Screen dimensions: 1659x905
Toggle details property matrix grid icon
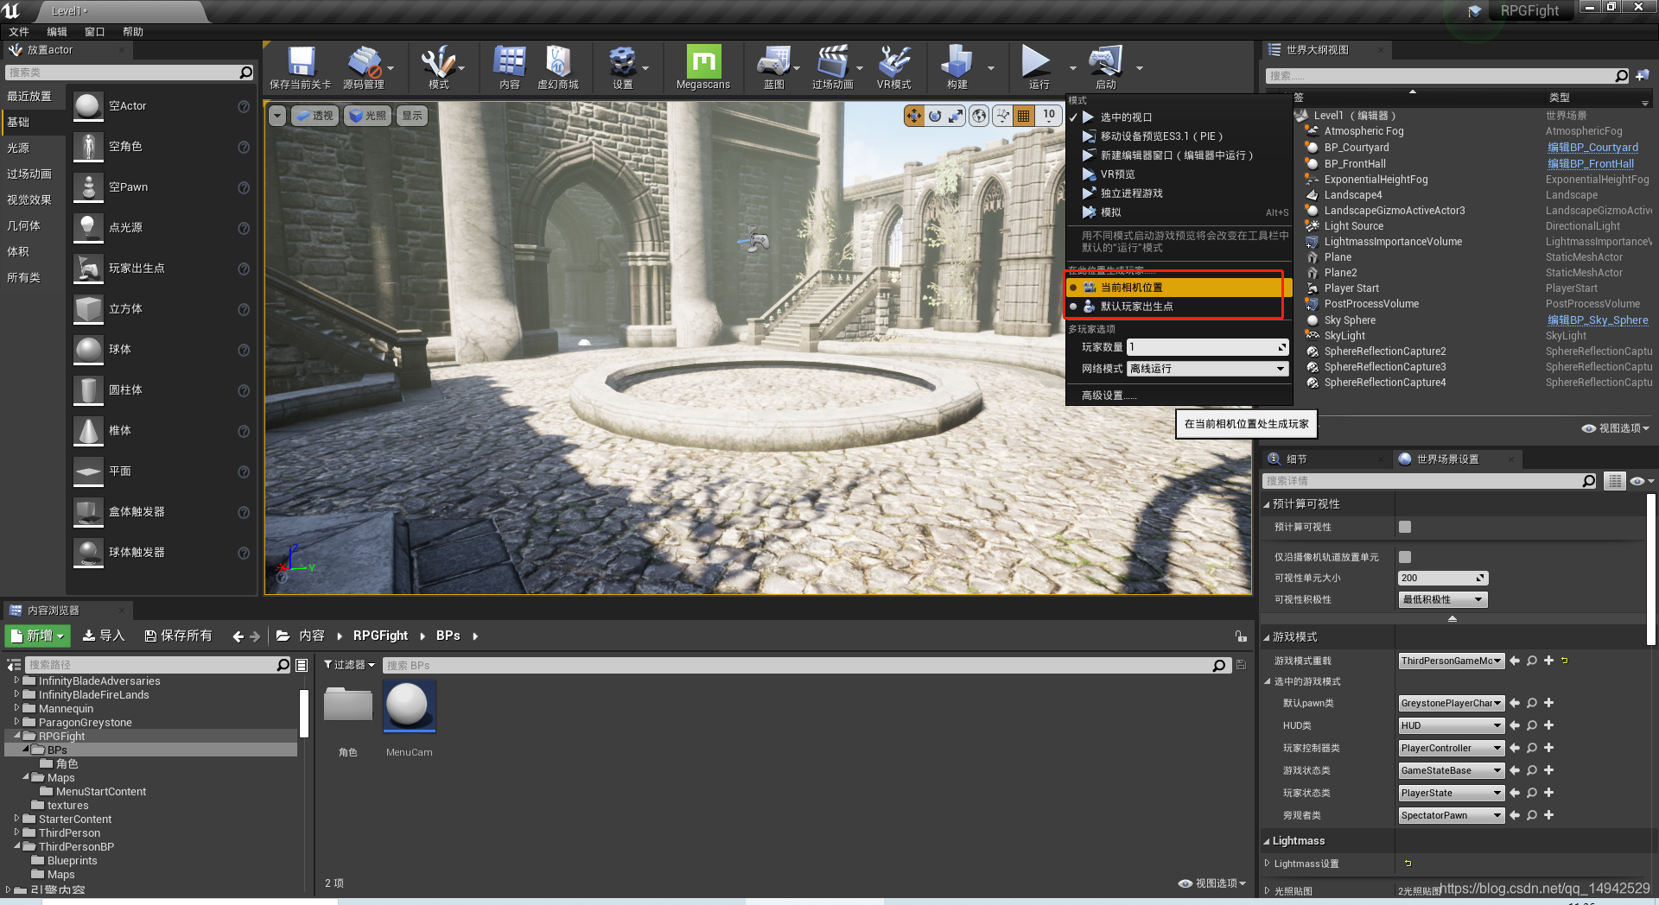(1614, 481)
